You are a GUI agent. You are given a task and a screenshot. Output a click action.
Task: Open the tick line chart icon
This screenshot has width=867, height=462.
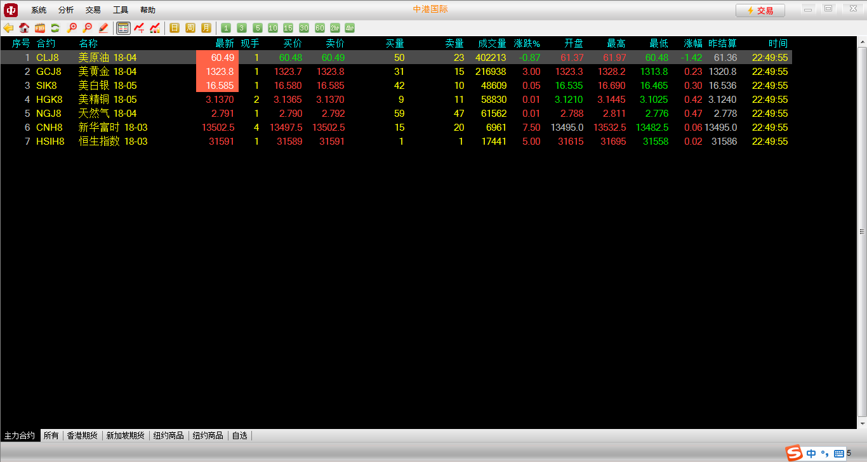(139, 28)
